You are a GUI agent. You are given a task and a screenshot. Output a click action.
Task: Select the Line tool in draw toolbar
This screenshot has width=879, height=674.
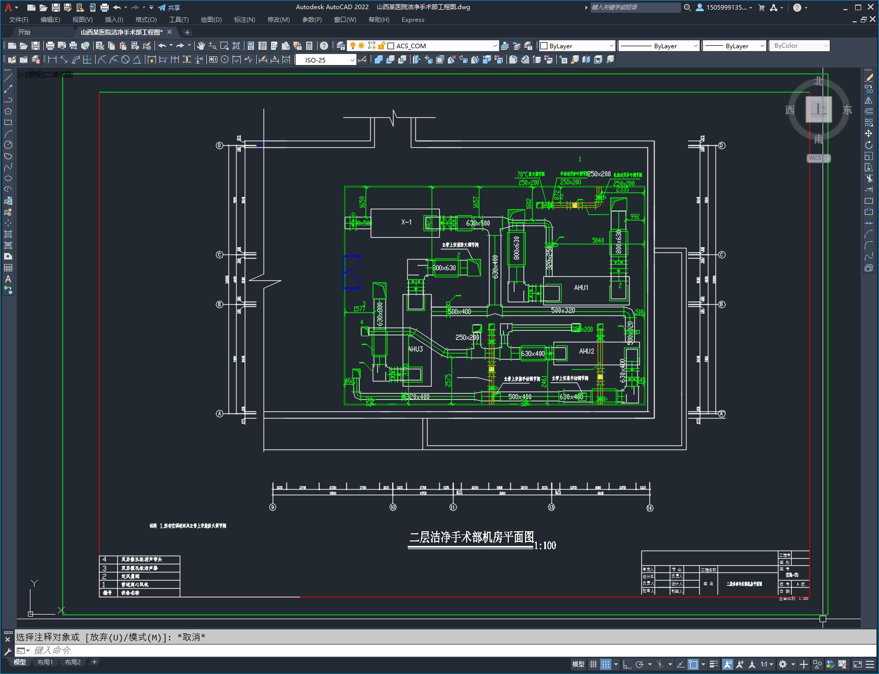point(8,78)
